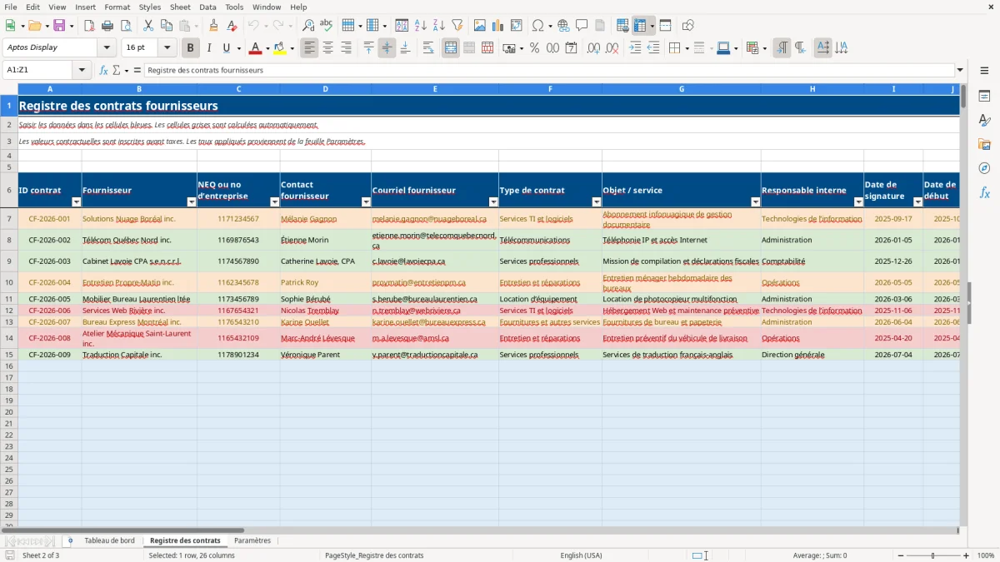This screenshot has height=562, width=1000.
Task: Open the Data menu
Action: point(207,7)
